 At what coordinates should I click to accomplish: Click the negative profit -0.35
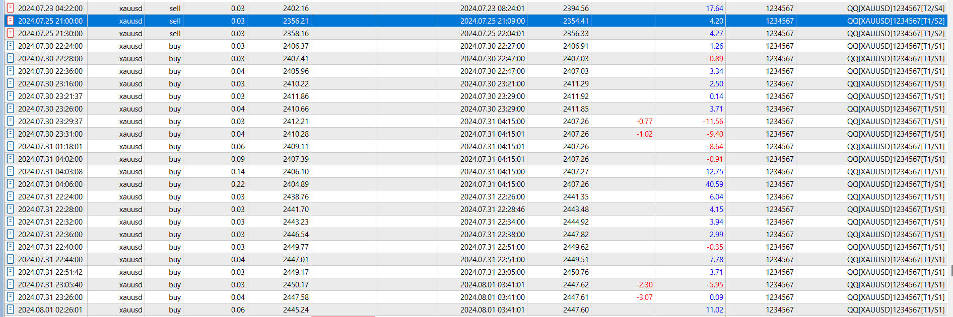[715, 247]
